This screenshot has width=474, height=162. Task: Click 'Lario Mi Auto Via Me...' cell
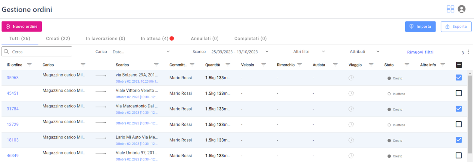pyautogui.click(x=137, y=137)
